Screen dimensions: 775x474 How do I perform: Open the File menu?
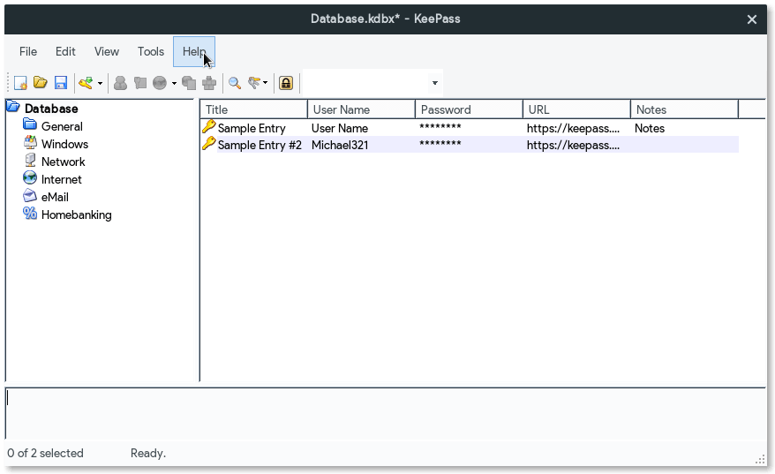tap(28, 51)
